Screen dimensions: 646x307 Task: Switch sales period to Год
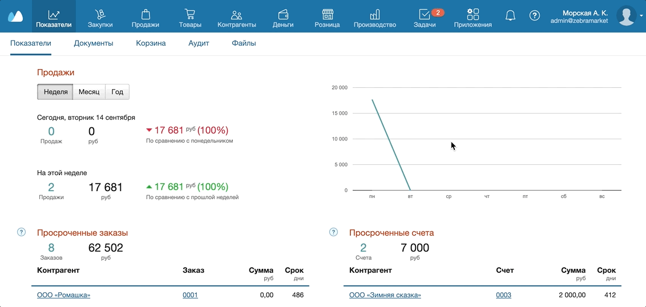click(x=117, y=92)
